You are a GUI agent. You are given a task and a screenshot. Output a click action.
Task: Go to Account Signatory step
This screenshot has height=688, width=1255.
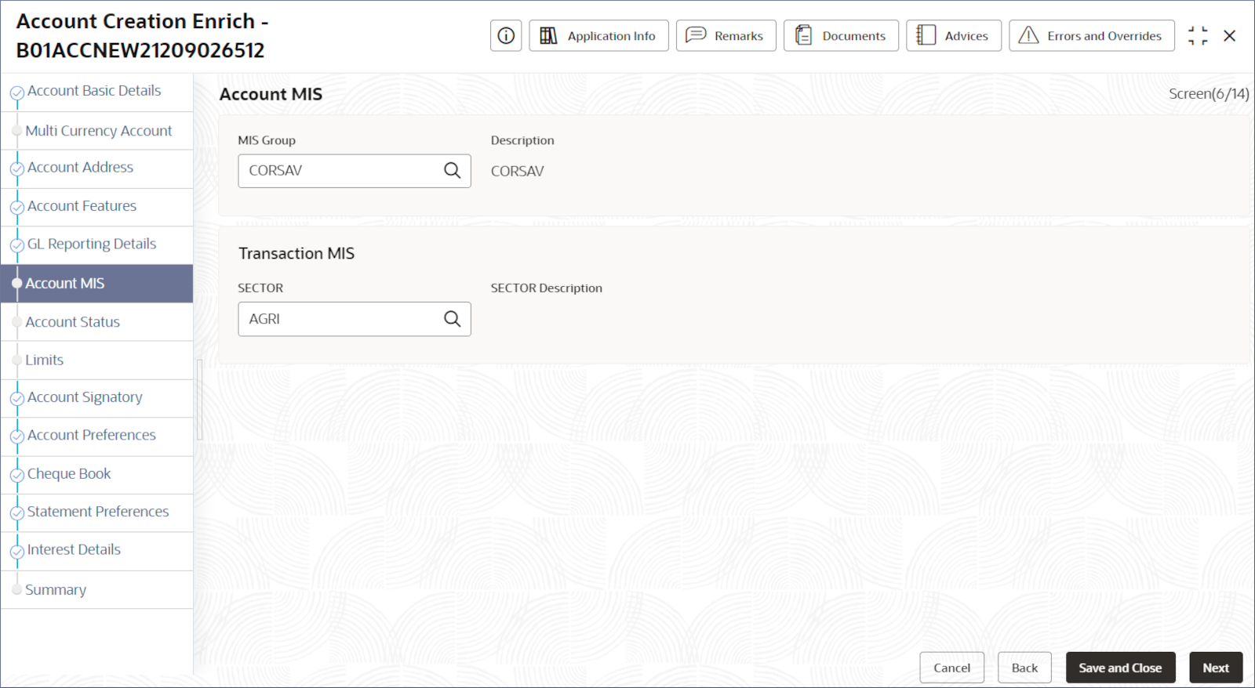(96, 398)
